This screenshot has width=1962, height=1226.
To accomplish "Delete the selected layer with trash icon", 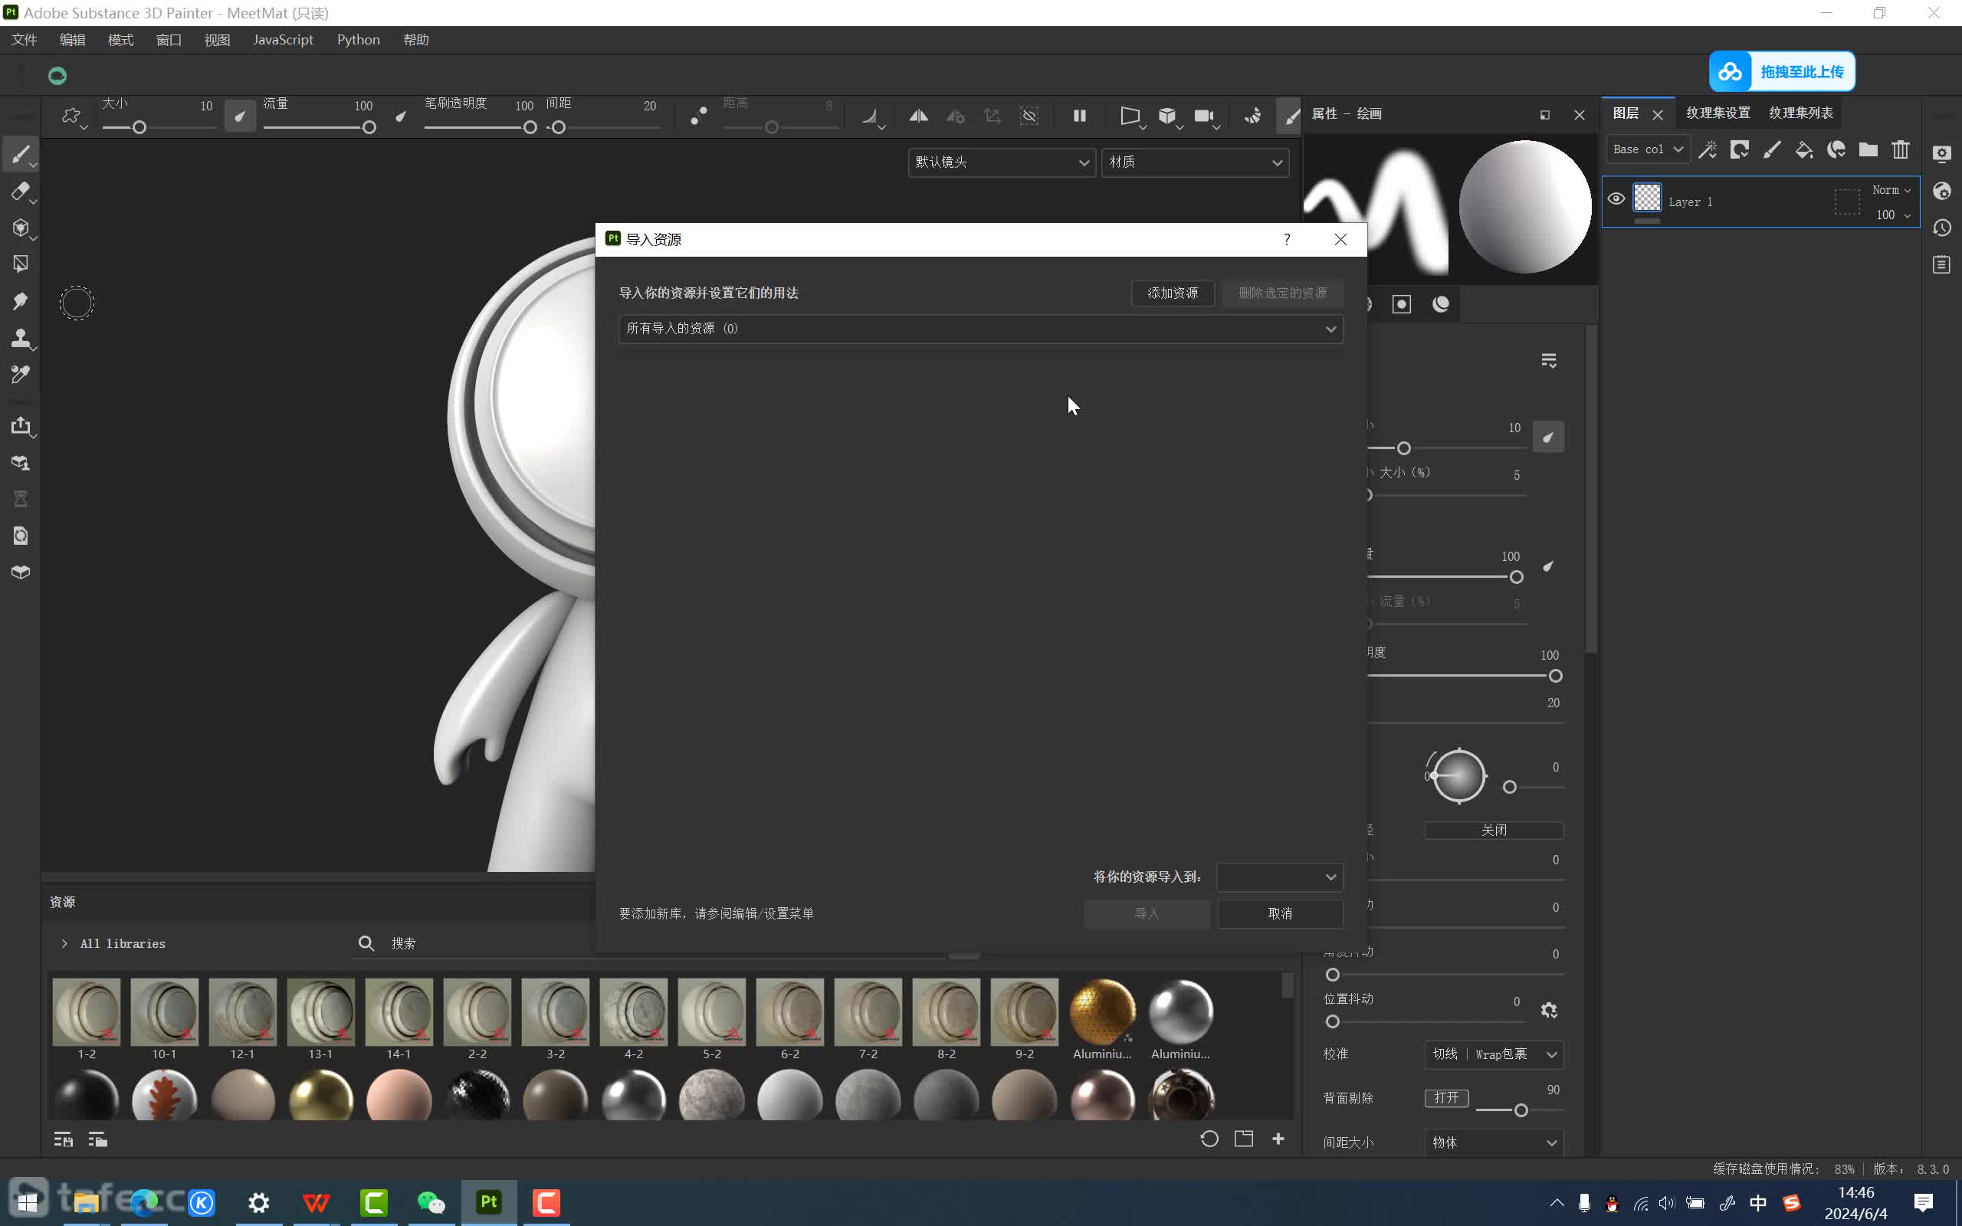I will 1901,150.
